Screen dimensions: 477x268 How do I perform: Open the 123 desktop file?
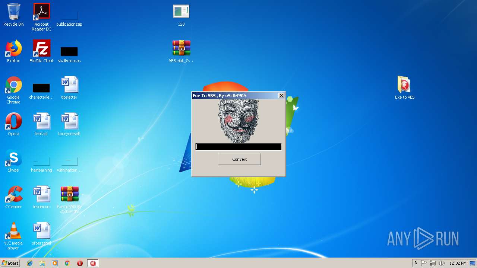point(181,15)
